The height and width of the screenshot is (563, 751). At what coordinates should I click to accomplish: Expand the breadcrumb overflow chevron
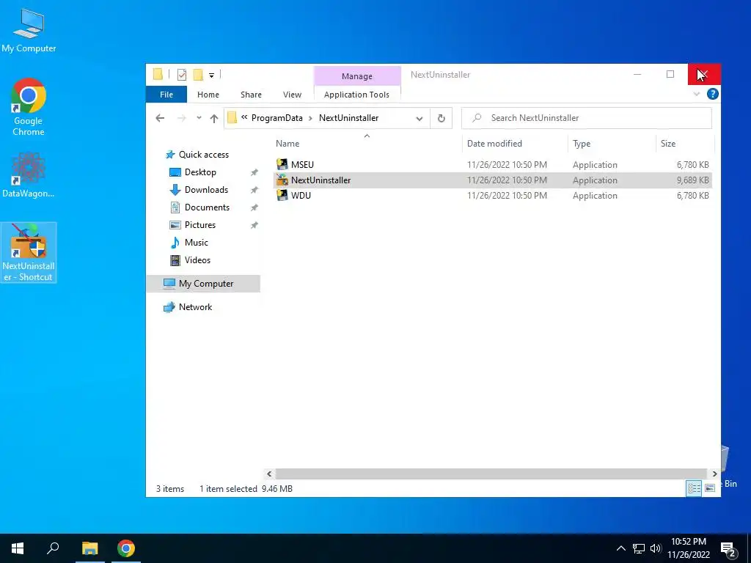point(244,117)
